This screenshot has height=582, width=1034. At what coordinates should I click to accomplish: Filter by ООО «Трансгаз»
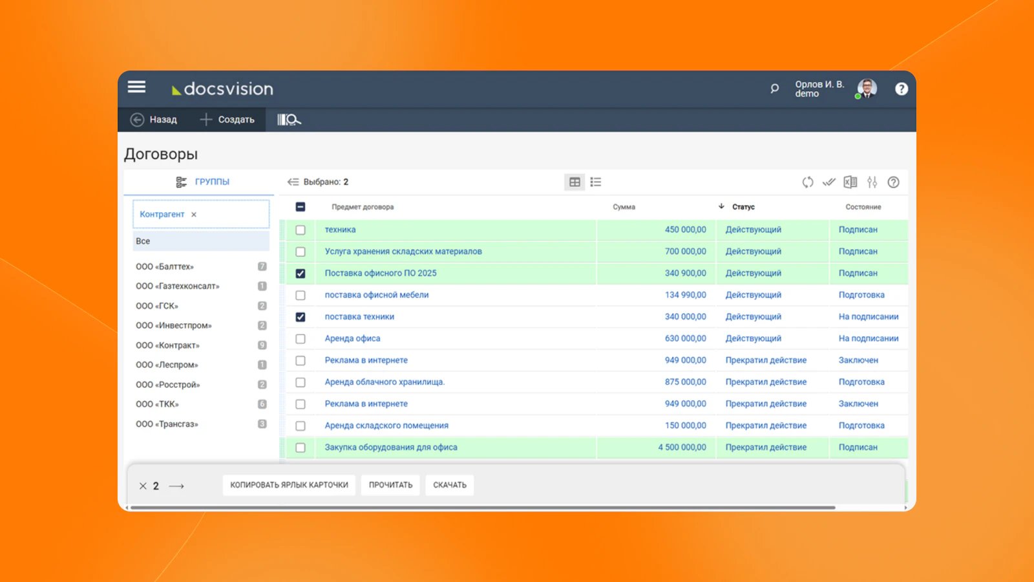coord(201,424)
